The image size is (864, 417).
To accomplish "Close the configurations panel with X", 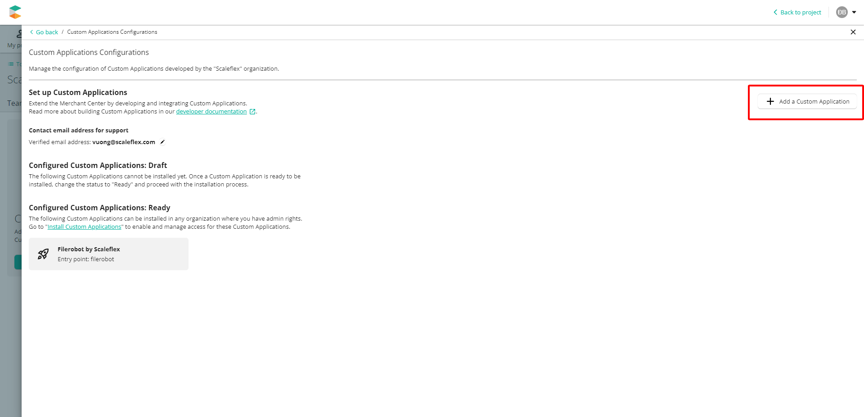I will pos(853,32).
